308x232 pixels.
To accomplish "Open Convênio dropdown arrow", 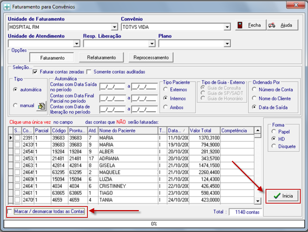I will [x=227, y=27].
